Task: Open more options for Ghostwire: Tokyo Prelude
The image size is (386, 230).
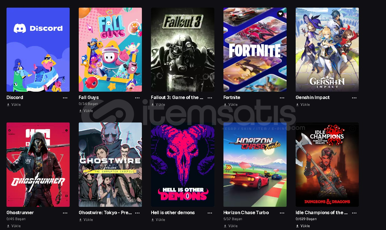Action: pos(137,213)
